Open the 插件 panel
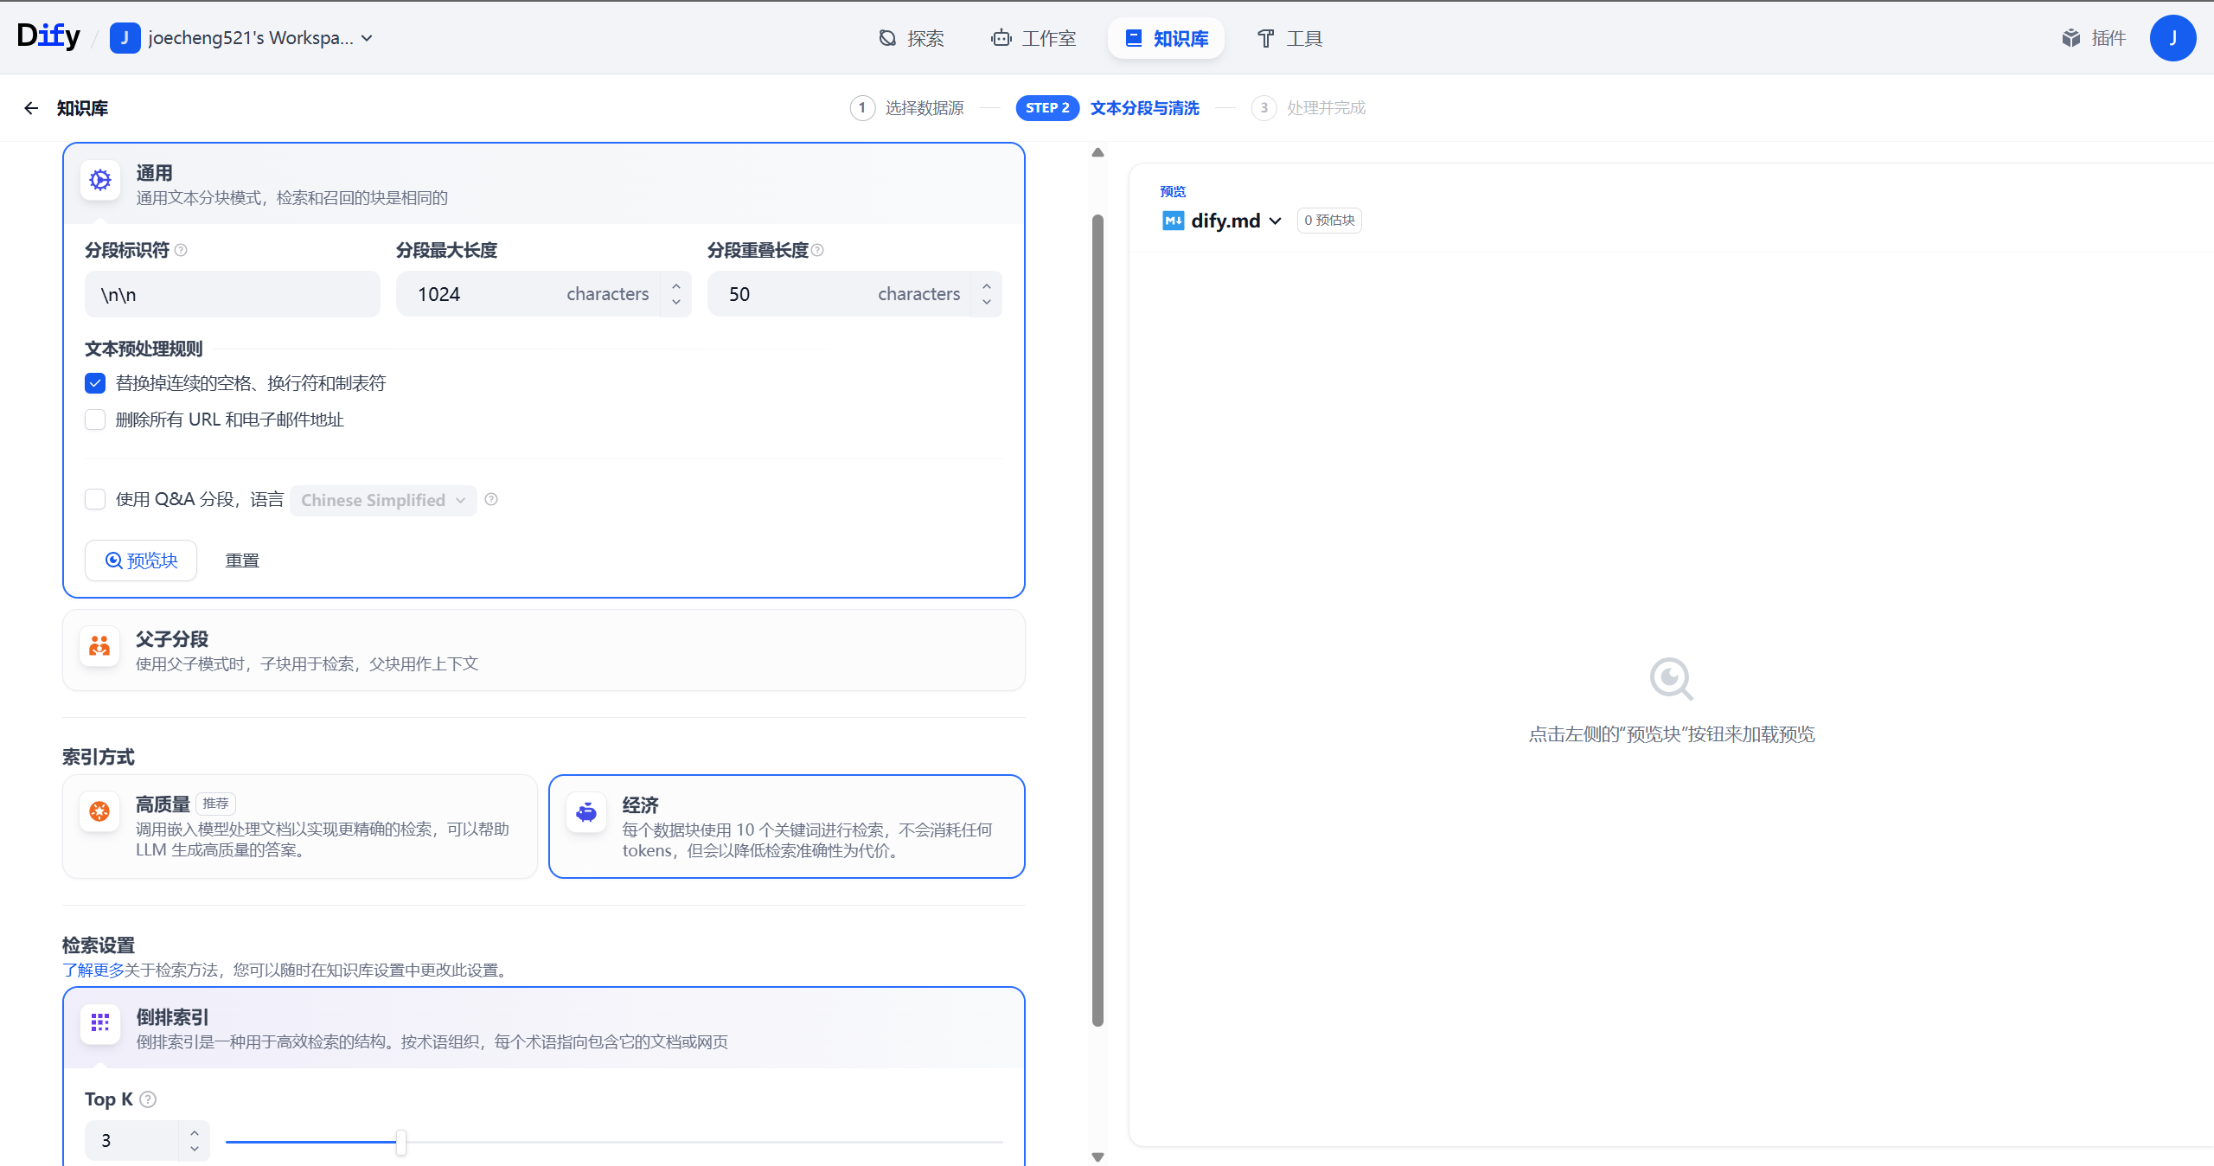 tap(2095, 38)
